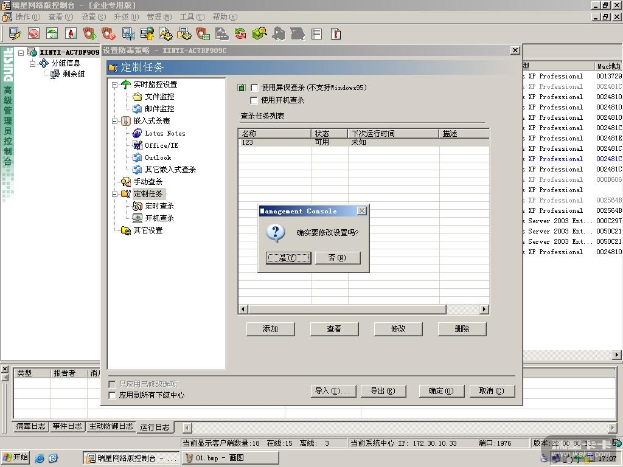Open the 设置(S) menu
This screenshot has width=623, height=467.
coord(94,17)
